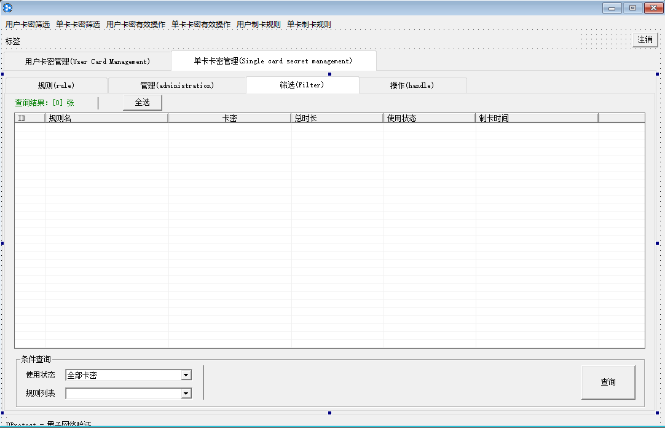Select the 单卡卡密管理 (Single card secret management) tab

click(x=273, y=61)
